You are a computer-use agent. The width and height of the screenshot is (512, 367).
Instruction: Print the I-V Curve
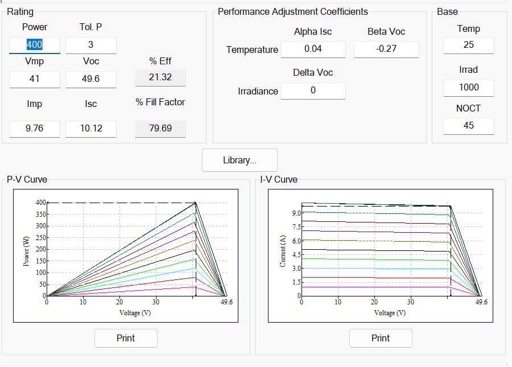[x=381, y=338]
